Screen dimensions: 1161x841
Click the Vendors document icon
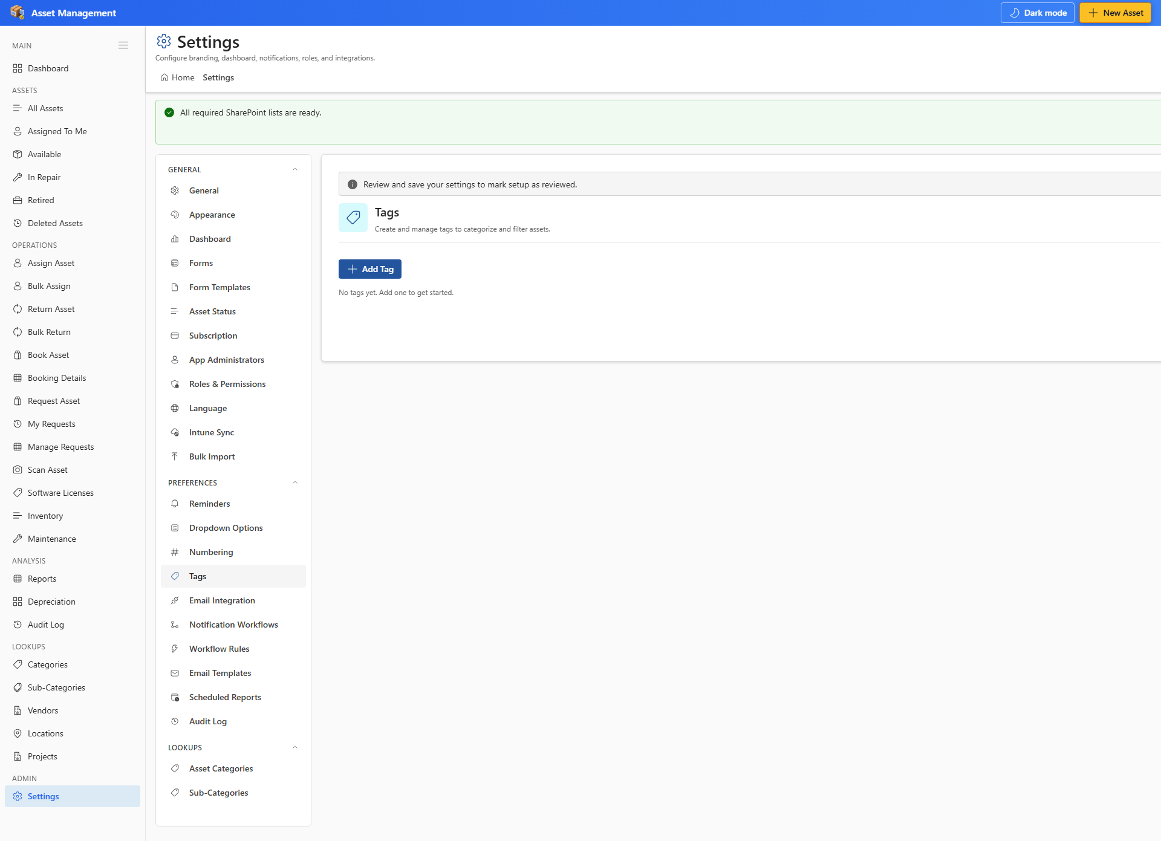pos(18,710)
